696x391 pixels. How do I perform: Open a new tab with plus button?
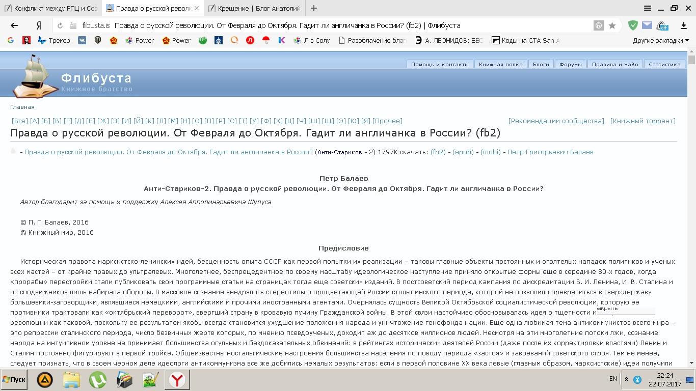click(x=314, y=8)
